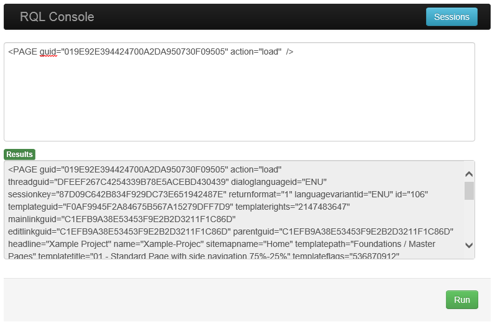
Task: Click the sessionkey value in results
Action: click(x=143, y=194)
